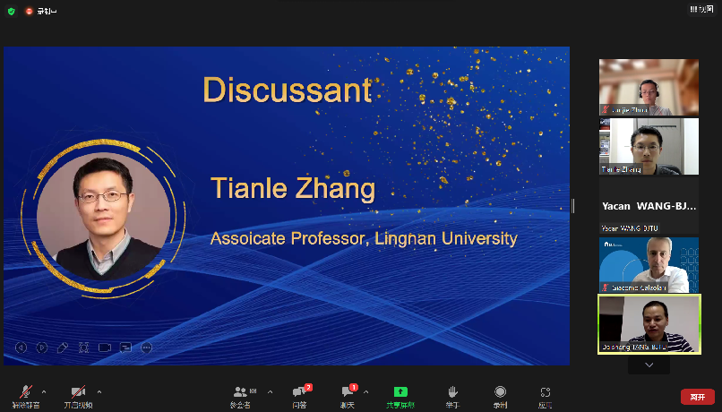Toggle subtitles icon on slide controls

125,348
